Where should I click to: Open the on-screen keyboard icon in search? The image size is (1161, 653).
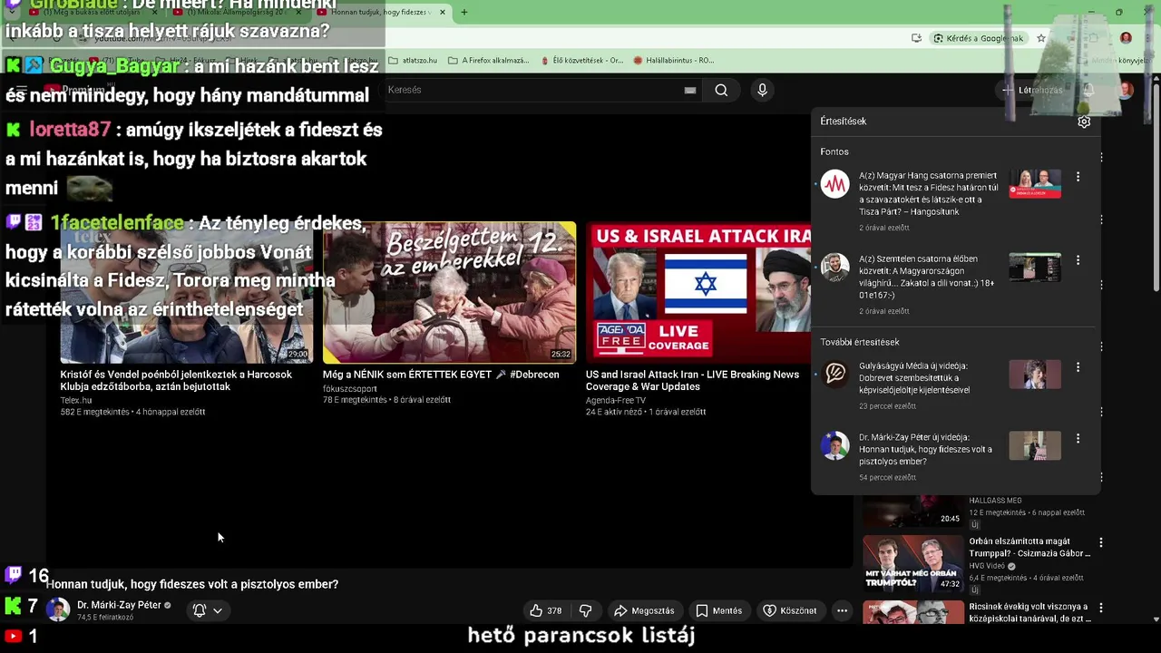click(x=690, y=90)
